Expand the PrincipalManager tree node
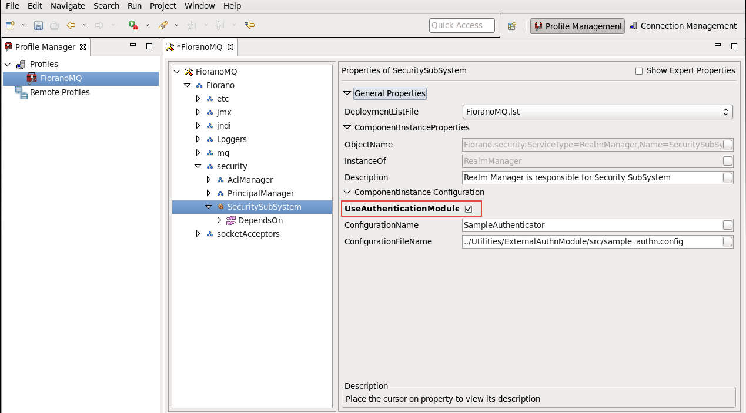Screen dimensions: 746x413 tap(209, 193)
